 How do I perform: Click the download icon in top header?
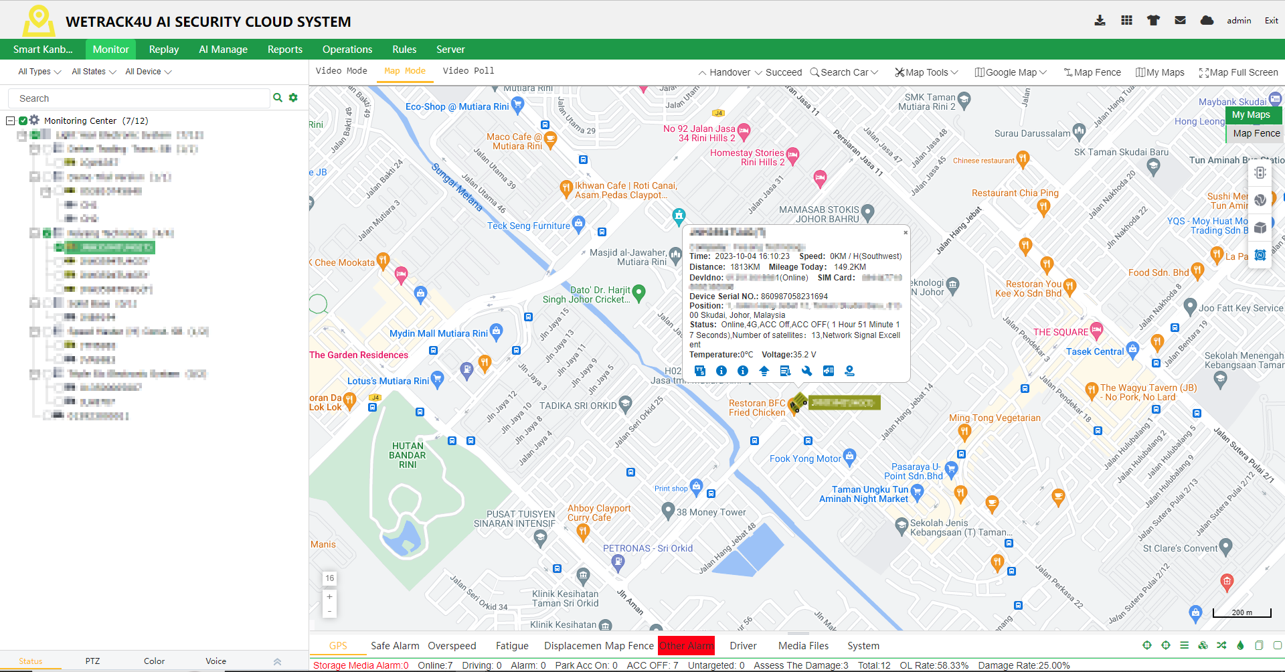1100,21
